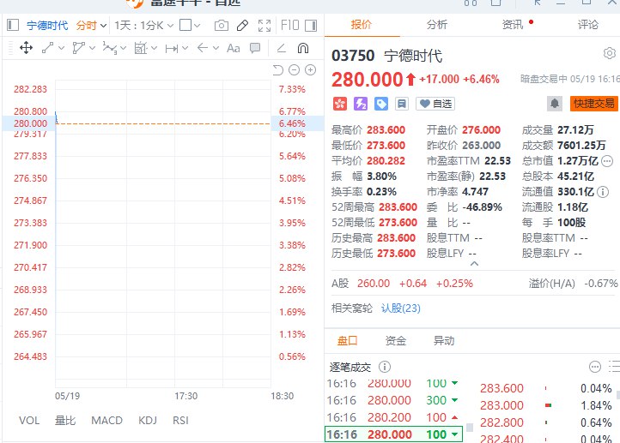The height and width of the screenshot is (443, 620).
Task: Open quote settings gear icon
Action: (x=610, y=53)
